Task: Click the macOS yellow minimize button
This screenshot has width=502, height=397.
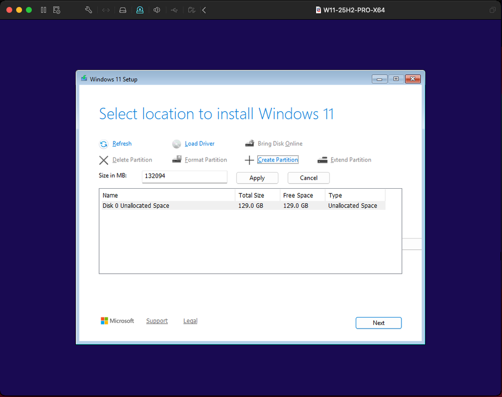Action: (19, 10)
